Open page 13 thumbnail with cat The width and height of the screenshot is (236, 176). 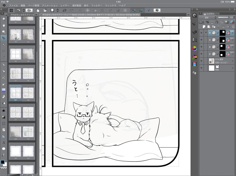(x=16, y=35)
